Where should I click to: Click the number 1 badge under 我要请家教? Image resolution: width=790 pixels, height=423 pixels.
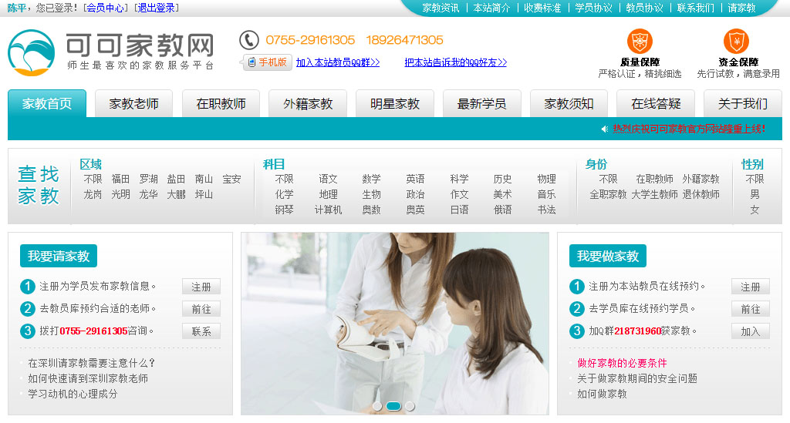[x=28, y=287]
